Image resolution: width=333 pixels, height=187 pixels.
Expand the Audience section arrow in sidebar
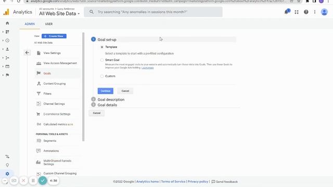pyautogui.click(x=3, y=49)
